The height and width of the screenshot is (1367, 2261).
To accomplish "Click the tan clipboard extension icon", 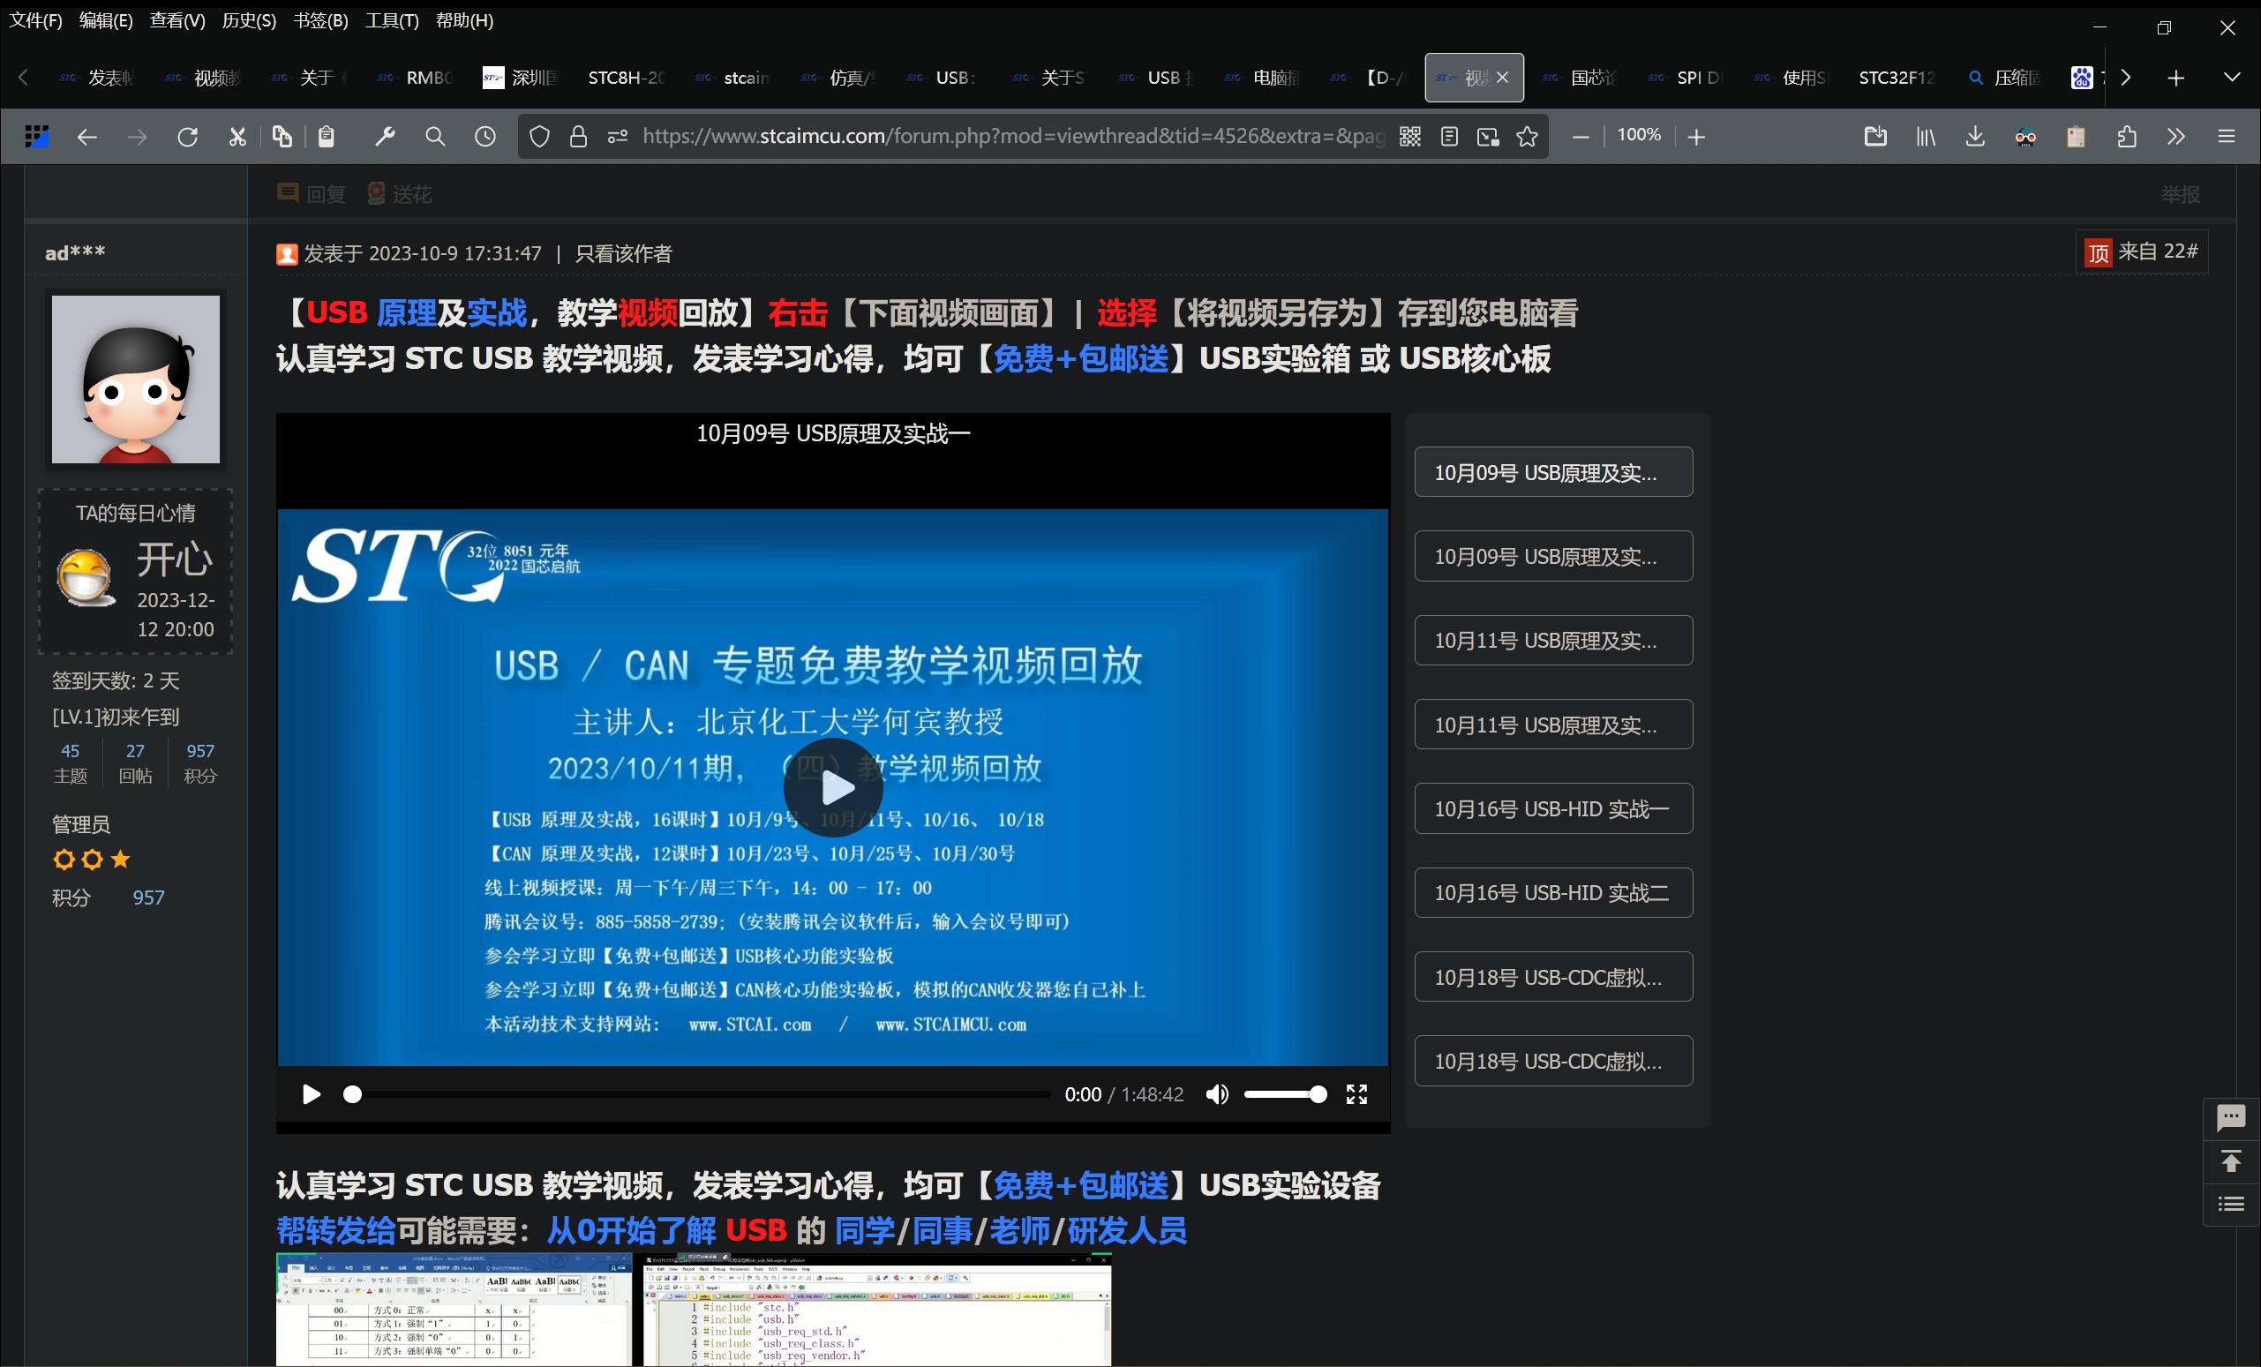I will coord(2076,137).
